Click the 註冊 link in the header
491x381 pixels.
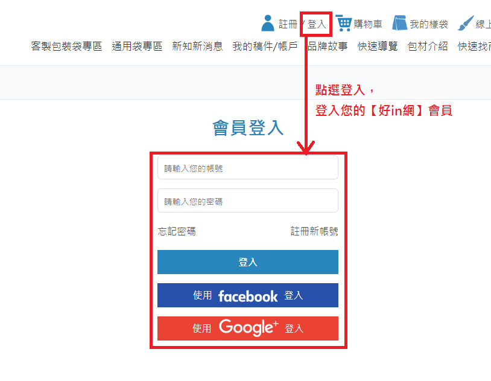(x=288, y=24)
